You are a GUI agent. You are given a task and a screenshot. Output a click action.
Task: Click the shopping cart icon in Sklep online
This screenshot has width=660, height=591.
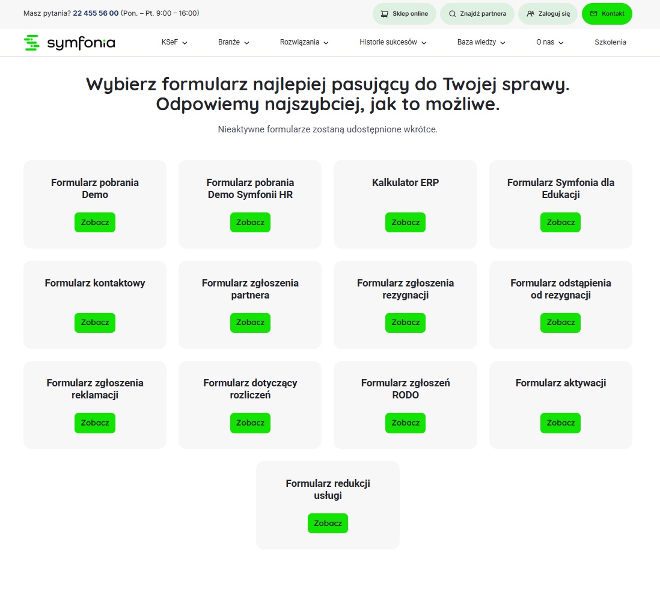coord(384,13)
